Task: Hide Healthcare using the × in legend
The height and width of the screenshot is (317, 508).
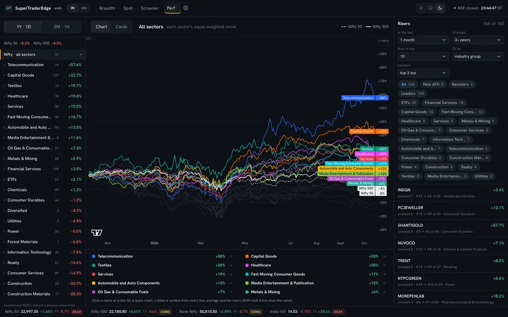Action: click(x=384, y=265)
